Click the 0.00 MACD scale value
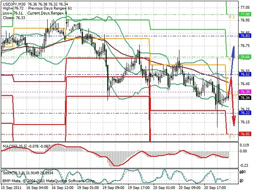Screen dimensions: 254x191 243,151
